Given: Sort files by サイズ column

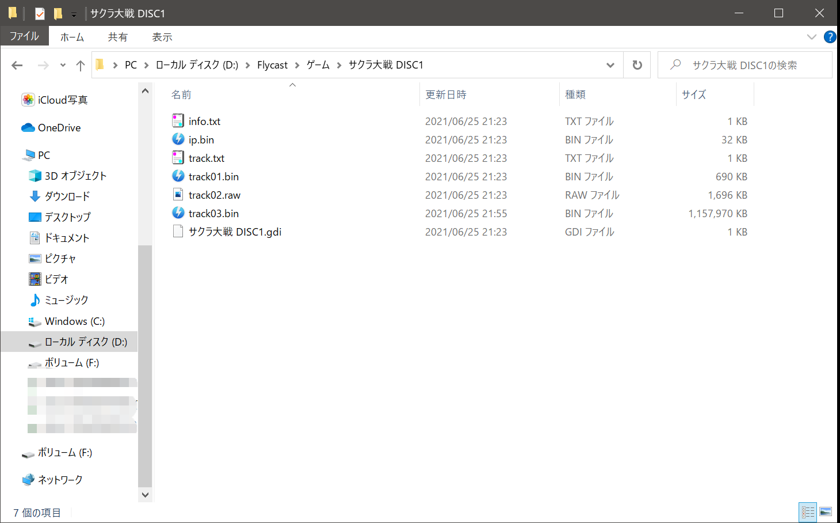Looking at the screenshot, I should click(x=694, y=94).
